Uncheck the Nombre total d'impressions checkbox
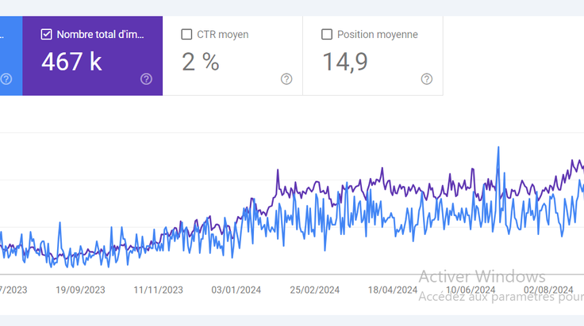 (47, 35)
